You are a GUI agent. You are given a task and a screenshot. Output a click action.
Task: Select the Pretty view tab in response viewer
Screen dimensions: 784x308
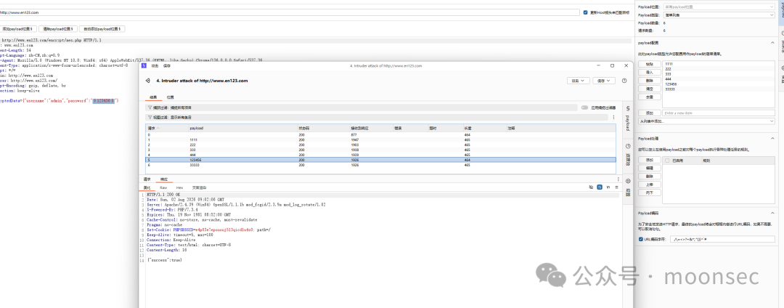[x=147, y=187]
